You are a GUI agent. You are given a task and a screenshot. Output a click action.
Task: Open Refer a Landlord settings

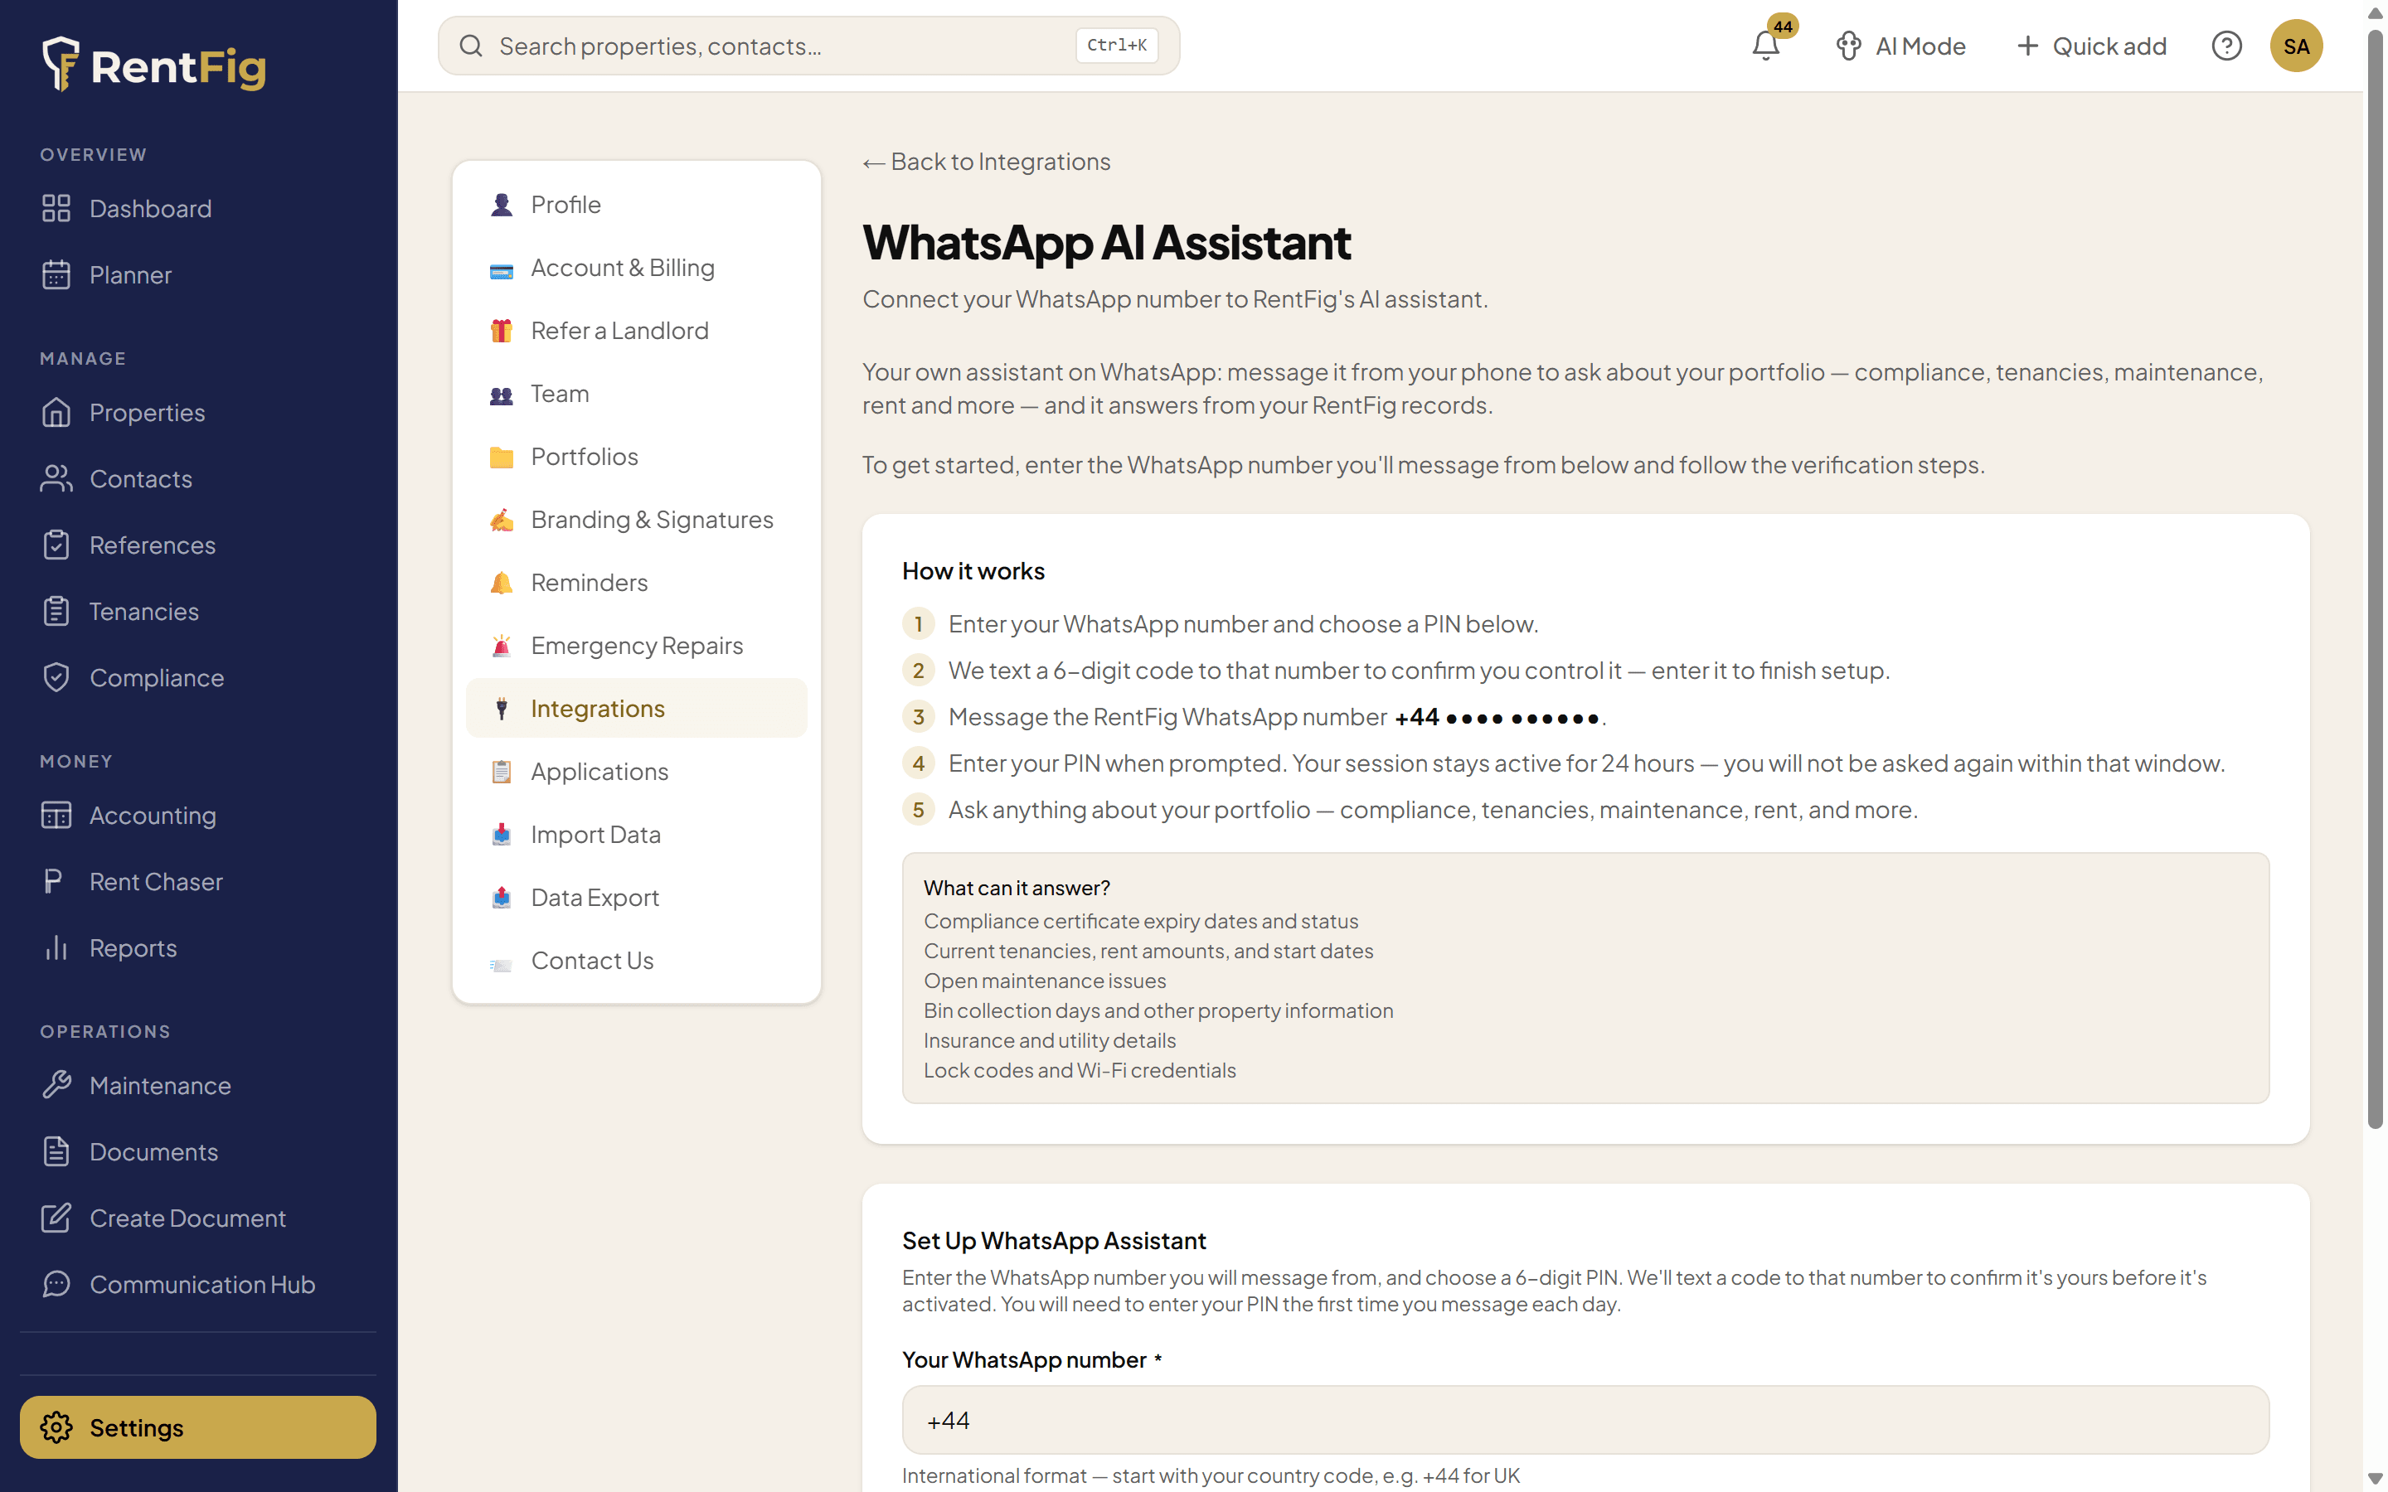click(637, 331)
